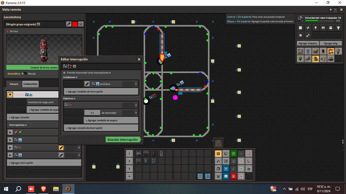This screenshot has height=194, width=346.
Task: Open the tips and tricks graduation cap icon
Action: (x=300, y=35)
